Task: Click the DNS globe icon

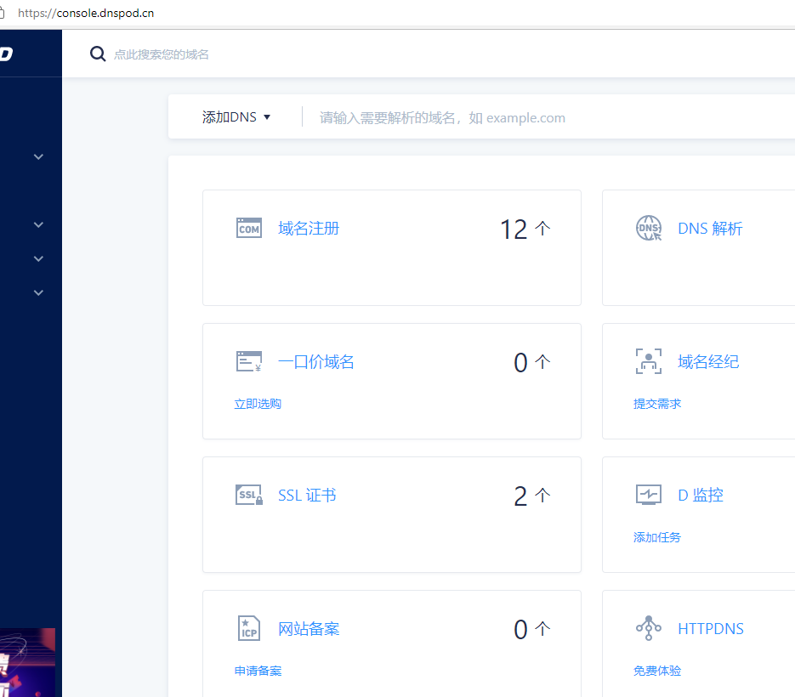Action: coord(649,228)
